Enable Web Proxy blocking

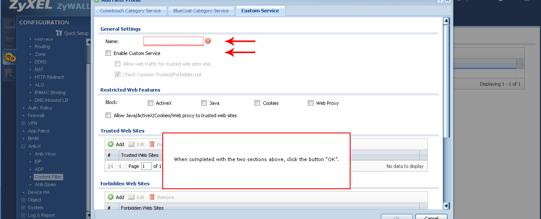pos(310,103)
